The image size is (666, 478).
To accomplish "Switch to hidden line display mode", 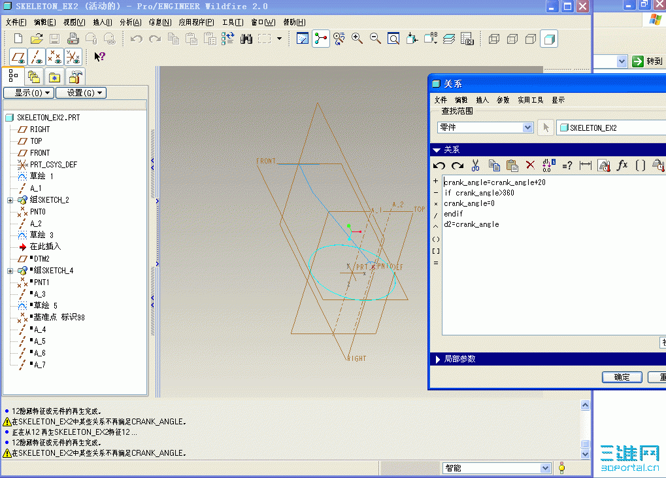I will coord(512,39).
